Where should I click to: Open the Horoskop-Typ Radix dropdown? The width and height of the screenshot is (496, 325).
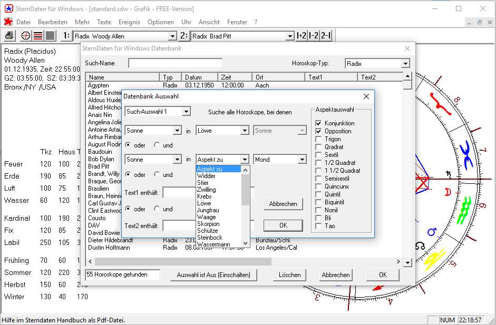click(x=405, y=64)
